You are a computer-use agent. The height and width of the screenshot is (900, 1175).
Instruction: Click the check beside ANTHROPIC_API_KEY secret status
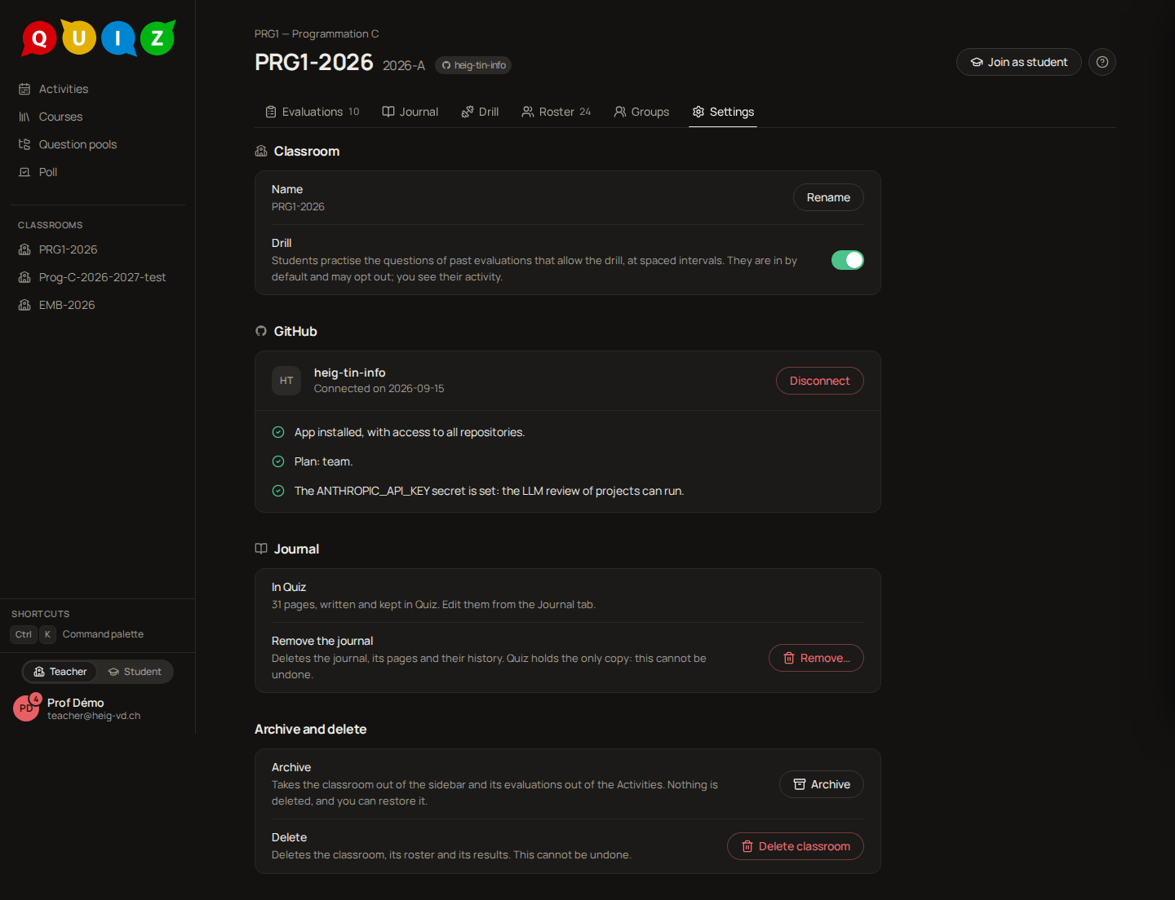(x=278, y=491)
